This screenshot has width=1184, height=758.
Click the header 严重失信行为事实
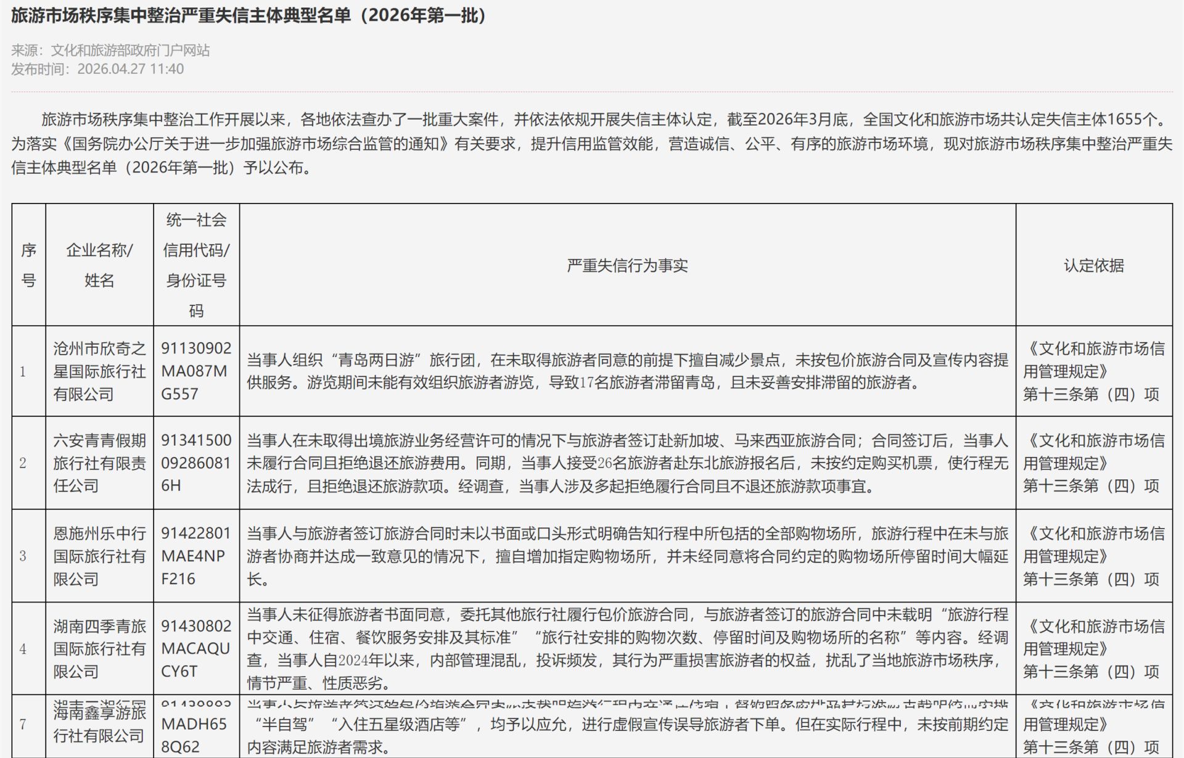pyautogui.click(x=627, y=266)
